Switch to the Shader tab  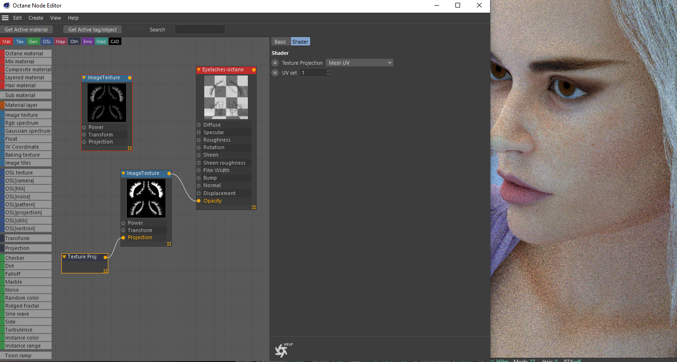coord(300,42)
